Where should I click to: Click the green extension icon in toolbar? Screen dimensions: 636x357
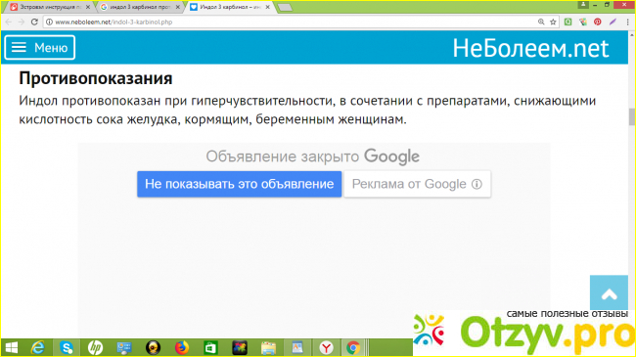point(568,22)
